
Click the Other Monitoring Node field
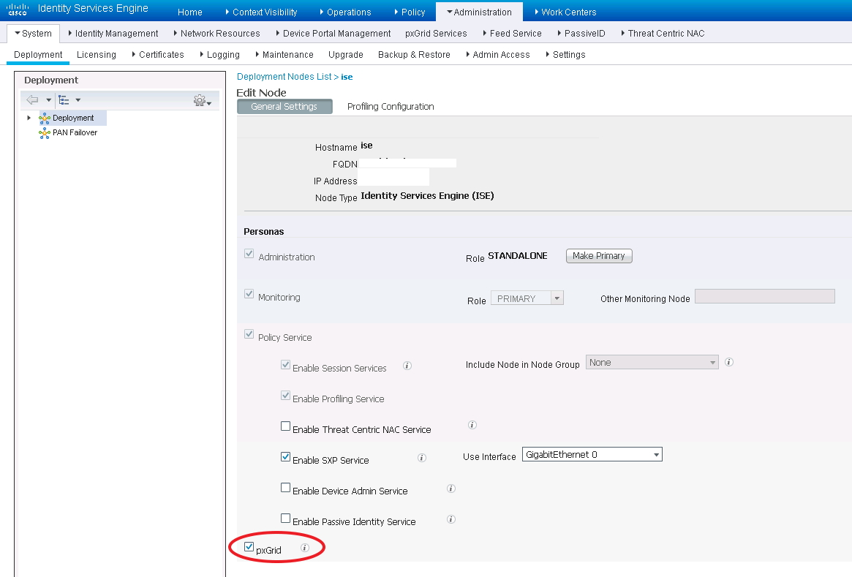coord(764,296)
